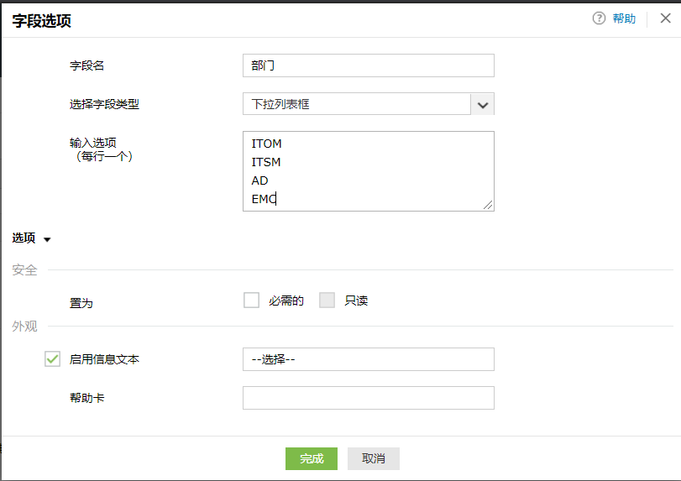This screenshot has width=681, height=481.
Task: Click the 帮助卡 input field
Action: click(x=368, y=398)
